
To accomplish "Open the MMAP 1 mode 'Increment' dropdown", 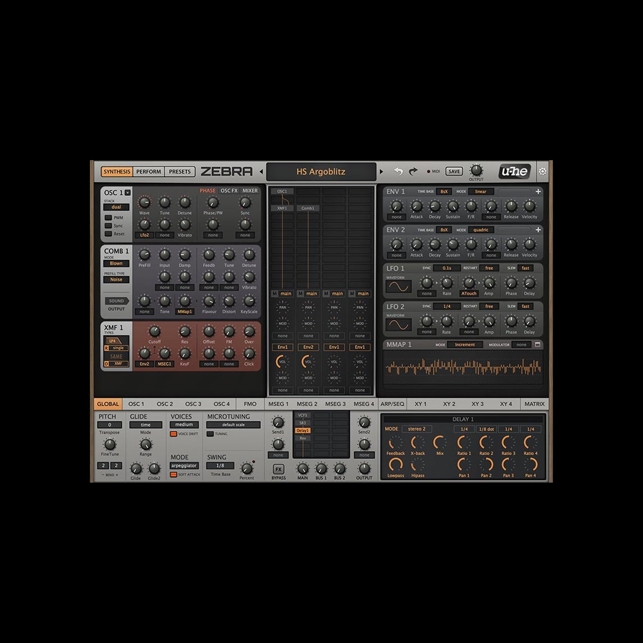I will pos(465,344).
